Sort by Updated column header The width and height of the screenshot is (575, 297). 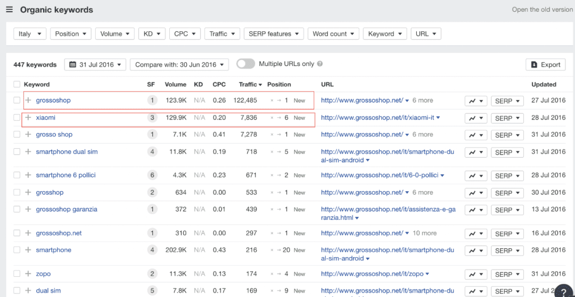point(544,84)
